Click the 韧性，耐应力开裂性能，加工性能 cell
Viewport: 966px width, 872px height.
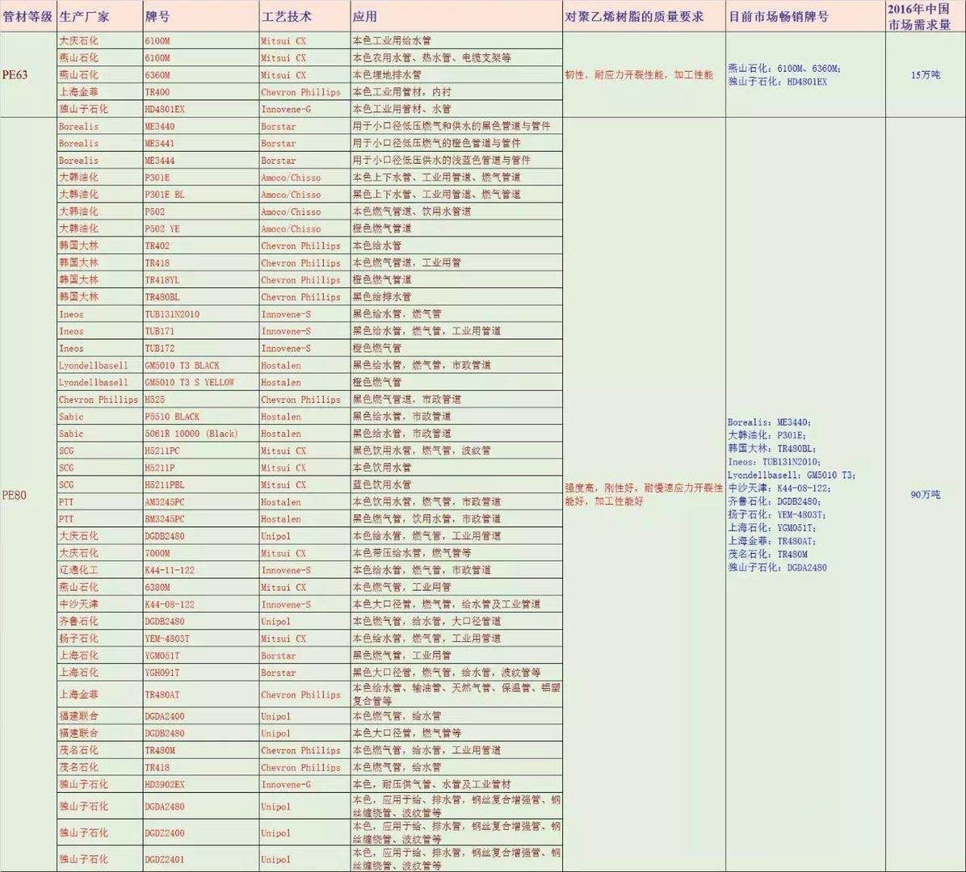point(644,74)
